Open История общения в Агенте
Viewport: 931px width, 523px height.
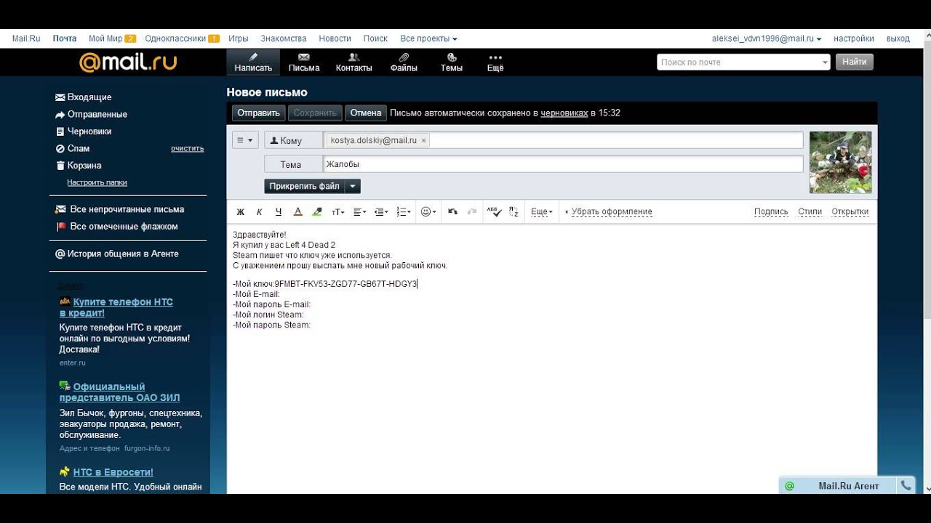click(123, 254)
